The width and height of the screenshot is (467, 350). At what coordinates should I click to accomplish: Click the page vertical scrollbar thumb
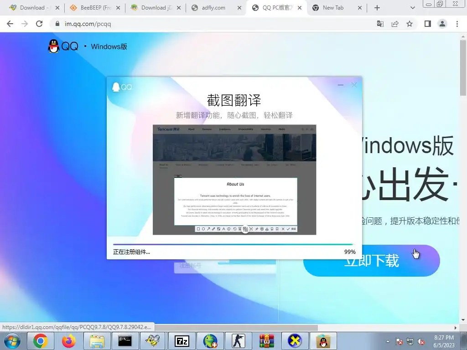(463, 68)
